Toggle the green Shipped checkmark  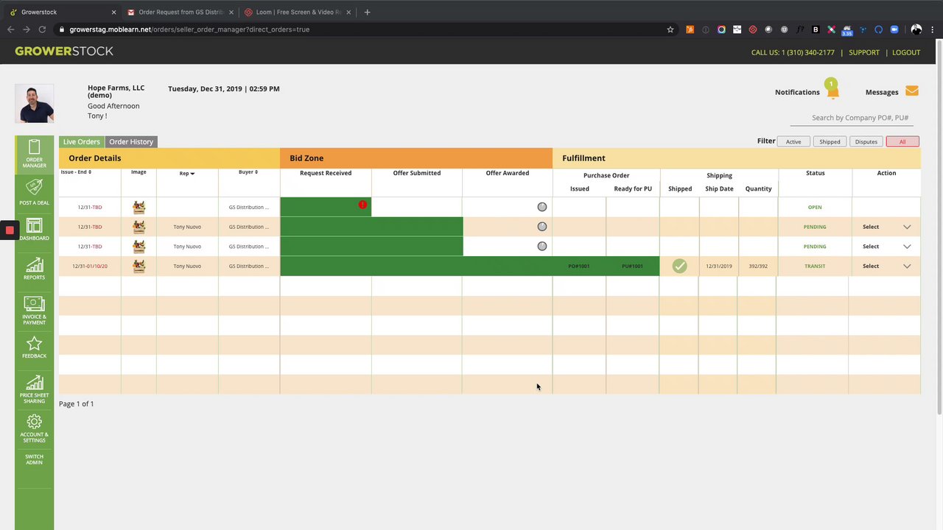click(679, 266)
